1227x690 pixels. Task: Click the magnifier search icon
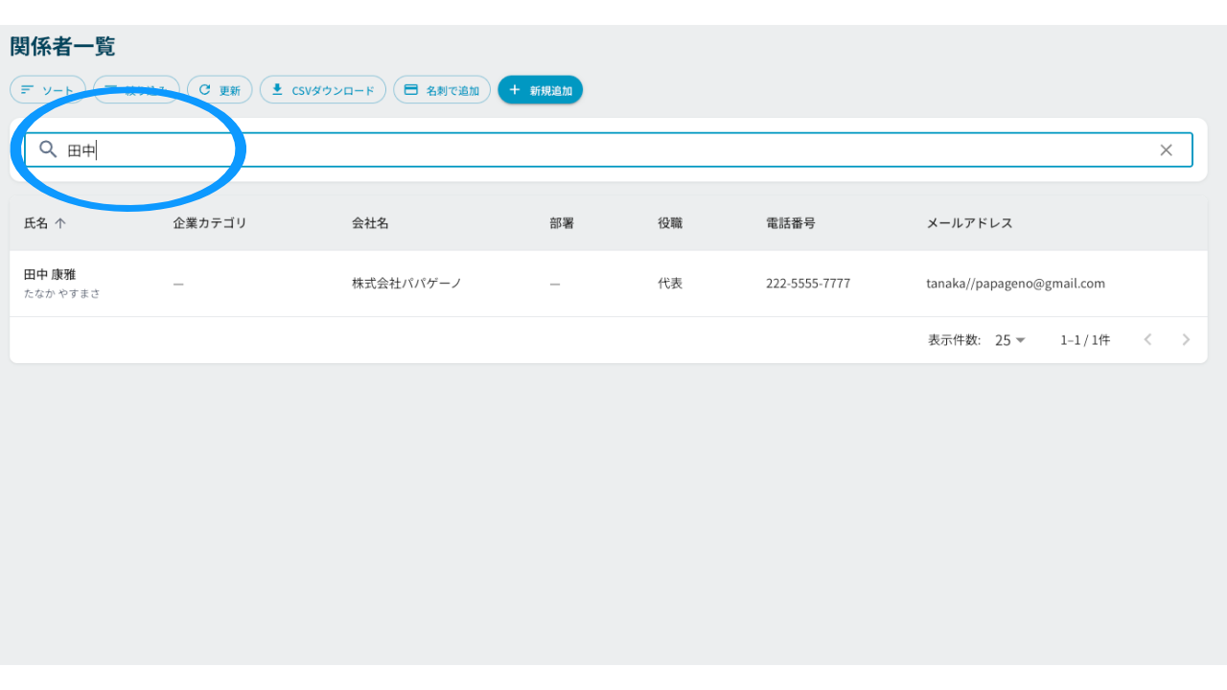(48, 149)
